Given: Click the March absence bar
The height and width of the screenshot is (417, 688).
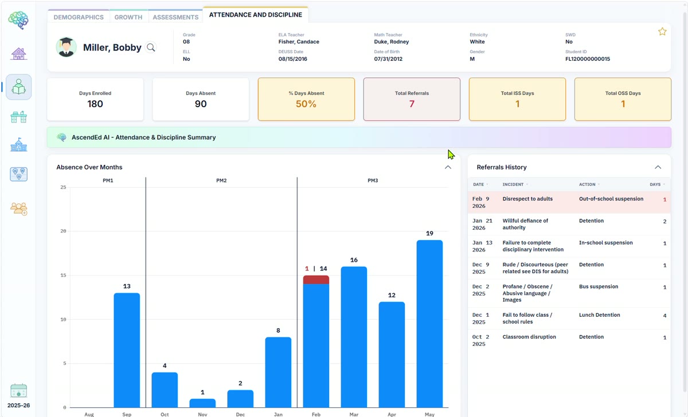Looking at the screenshot, I should click(354, 337).
